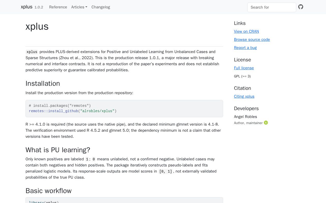The height and width of the screenshot is (203, 326).
Task: Click the Developers sidebar heading
Action: click(246, 108)
